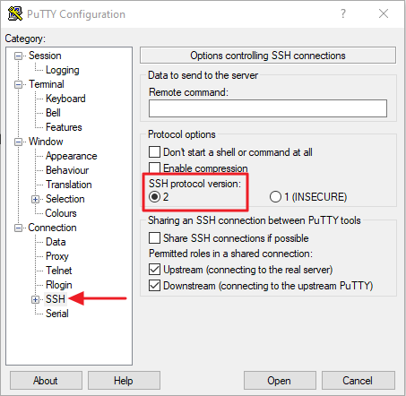Select SSH protocol version 1 (INSECURE)

[x=275, y=197]
